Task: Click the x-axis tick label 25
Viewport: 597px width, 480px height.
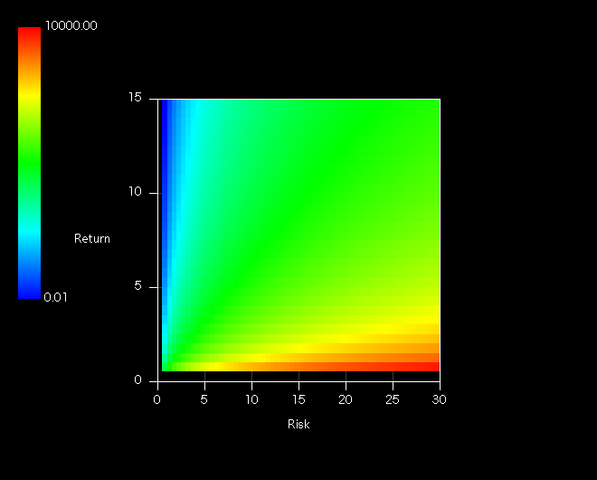Action: click(393, 399)
